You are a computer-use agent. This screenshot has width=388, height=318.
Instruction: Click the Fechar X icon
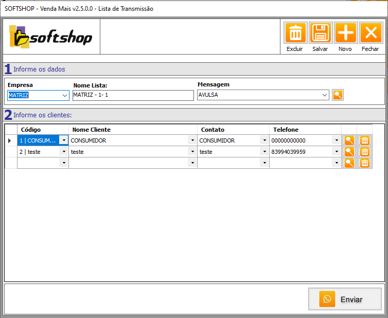[370, 33]
